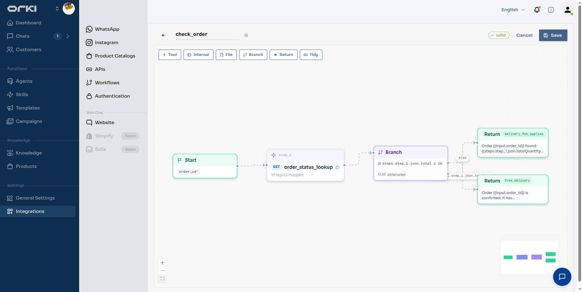Select the order_status_lookup step node

click(x=305, y=165)
